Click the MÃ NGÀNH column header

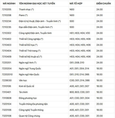(9, 4)
